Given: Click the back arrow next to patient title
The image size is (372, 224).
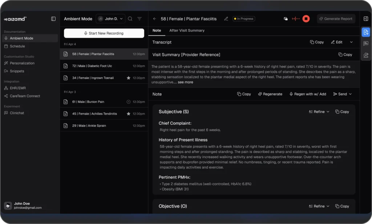Looking at the screenshot, I should pos(155,19).
